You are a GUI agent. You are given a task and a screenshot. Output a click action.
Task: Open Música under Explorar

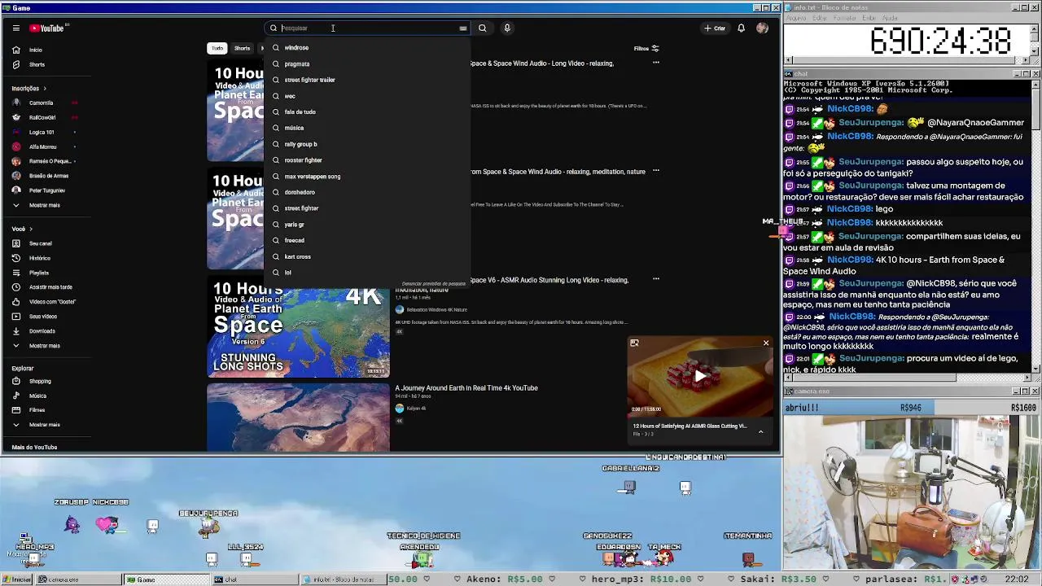coord(37,396)
